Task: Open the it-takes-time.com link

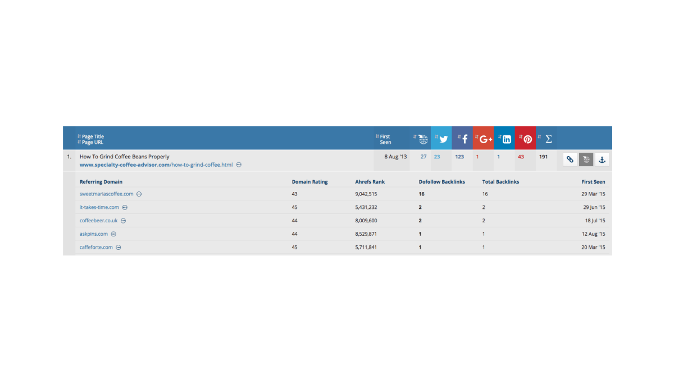Action: tap(99, 207)
